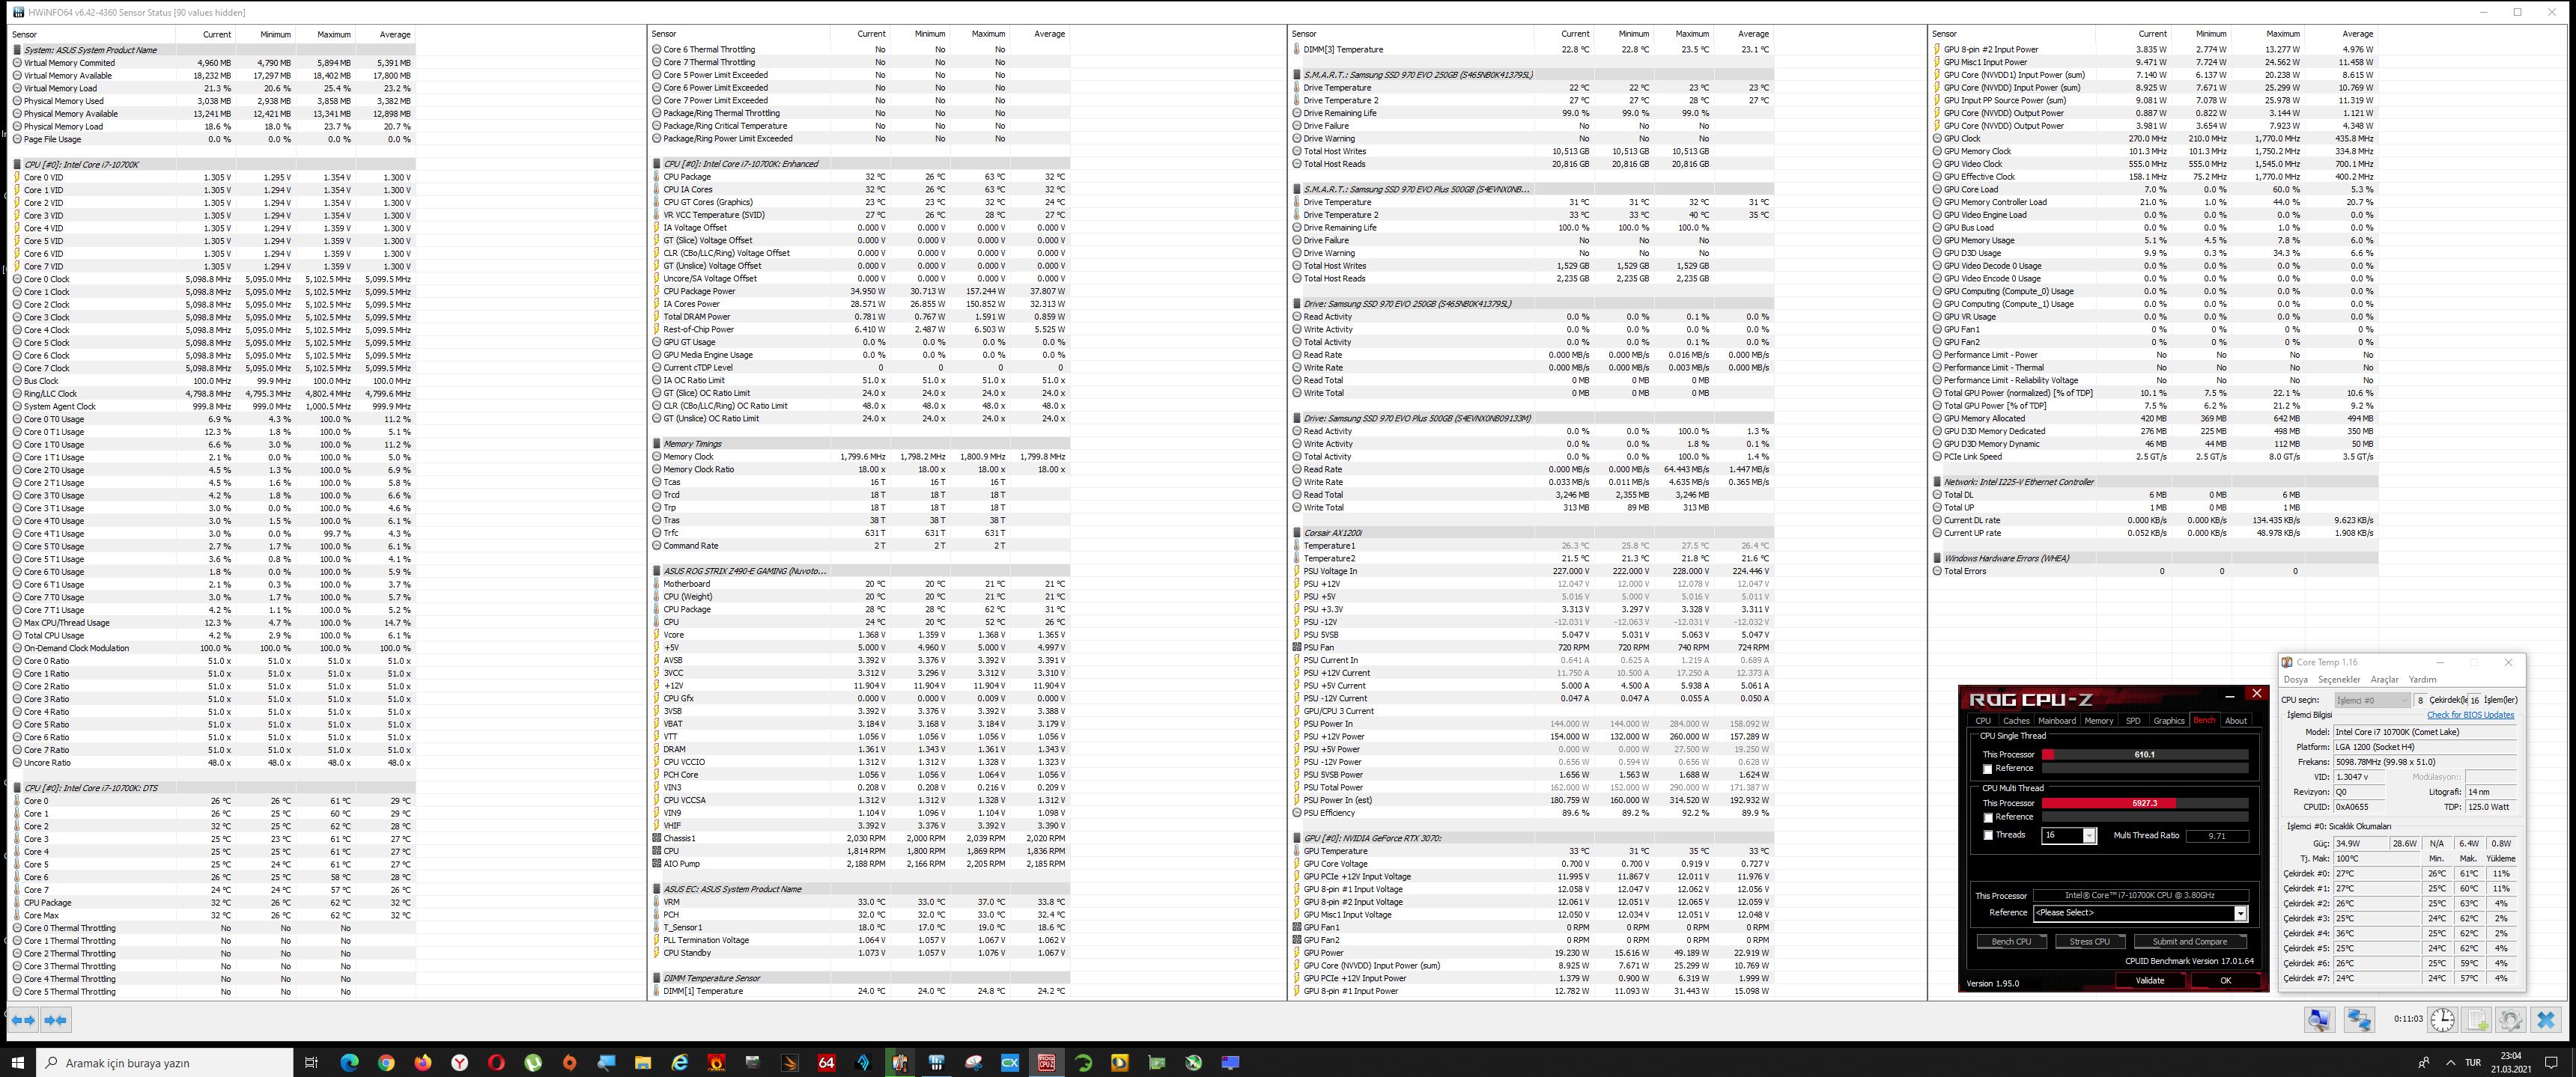Click the expand columns arrows button in HWiNFO
Image resolution: width=2576 pixels, height=1077 pixels.
pos(24,1020)
